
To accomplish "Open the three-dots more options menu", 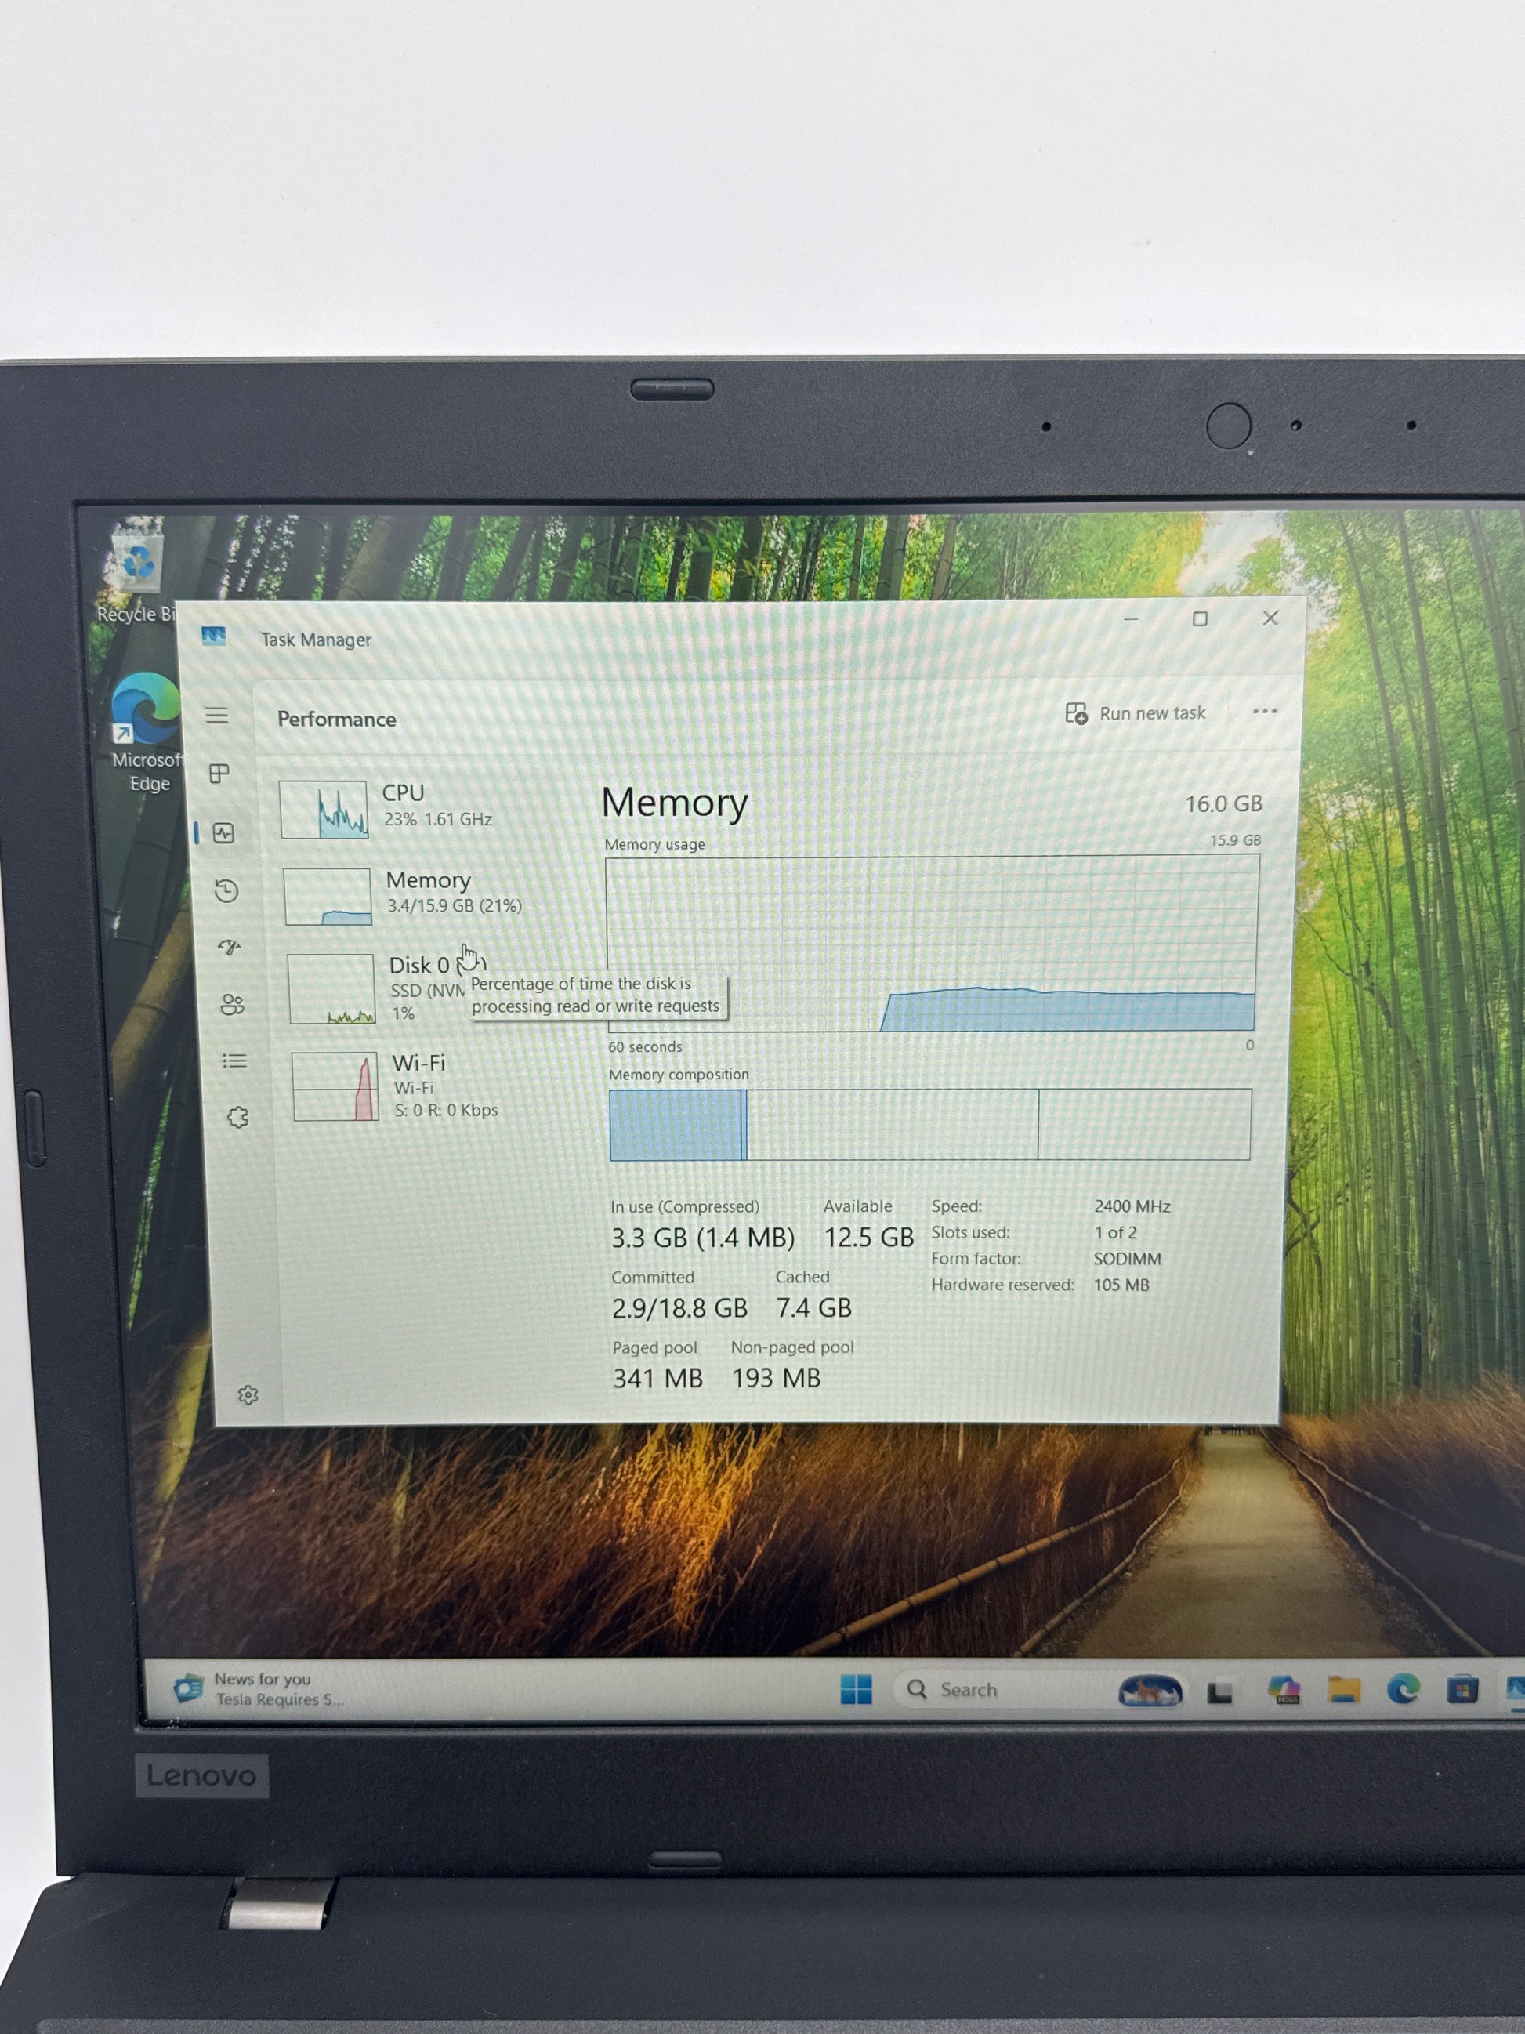I will click(x=1264, y=711).
